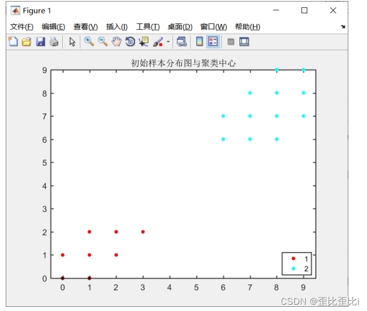The height and width of the screenshot is (311, 367).
Task: Select legend entry 2 cyan marker
Action: (293, 268)
